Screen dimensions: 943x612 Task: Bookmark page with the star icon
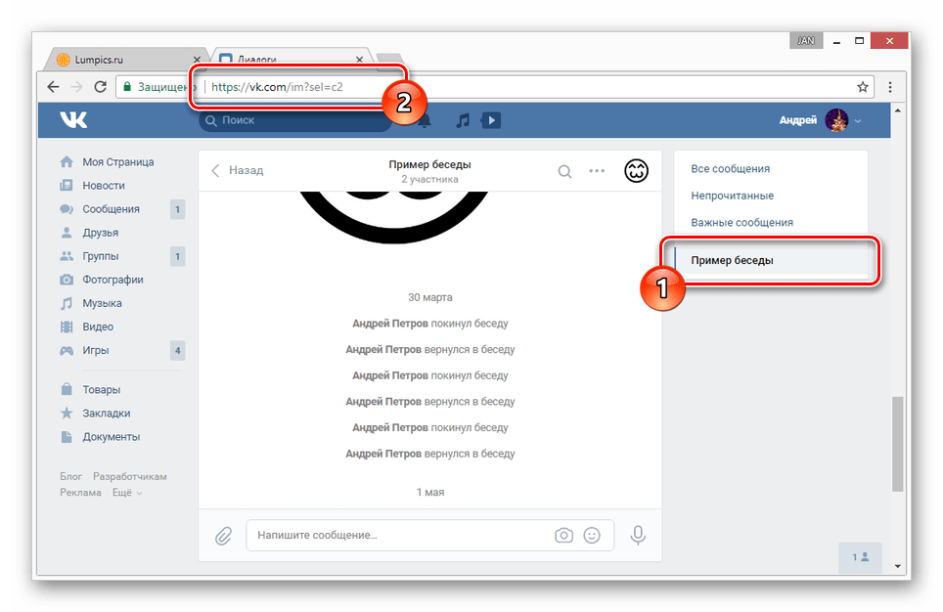863,86
